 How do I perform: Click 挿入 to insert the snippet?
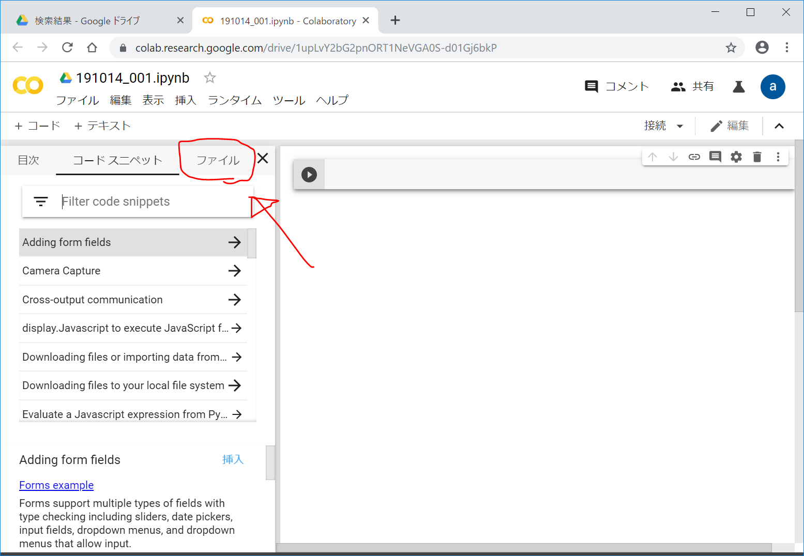233,459
